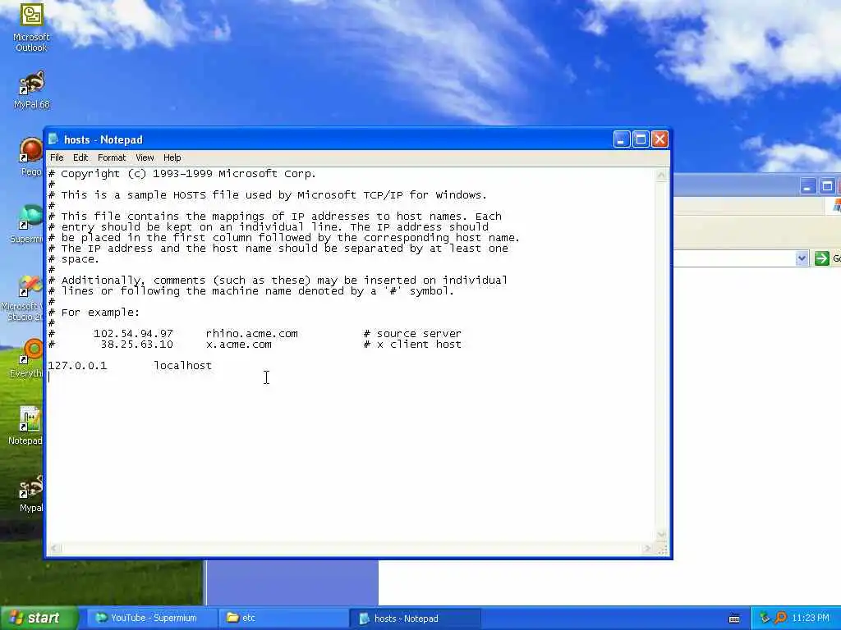The width and height of the screenshot is (841, 630).
Task: Click the system tray clock showing 11:23 PM
Action: (810, 618)
